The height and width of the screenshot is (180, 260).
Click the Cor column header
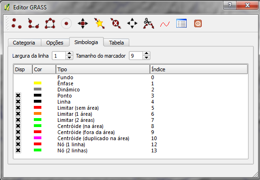coord(44,69)
